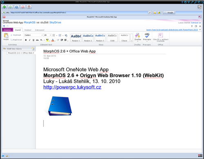204x159 pixels.
Task: Reload the page with the browser refresh icon
Action: 17,7
